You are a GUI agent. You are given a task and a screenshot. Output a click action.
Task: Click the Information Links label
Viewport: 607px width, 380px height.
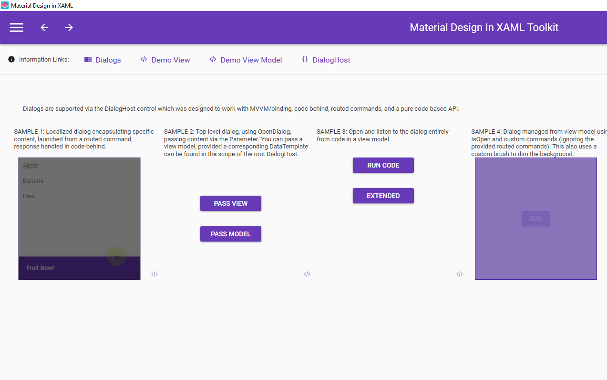tap(44, 60)
